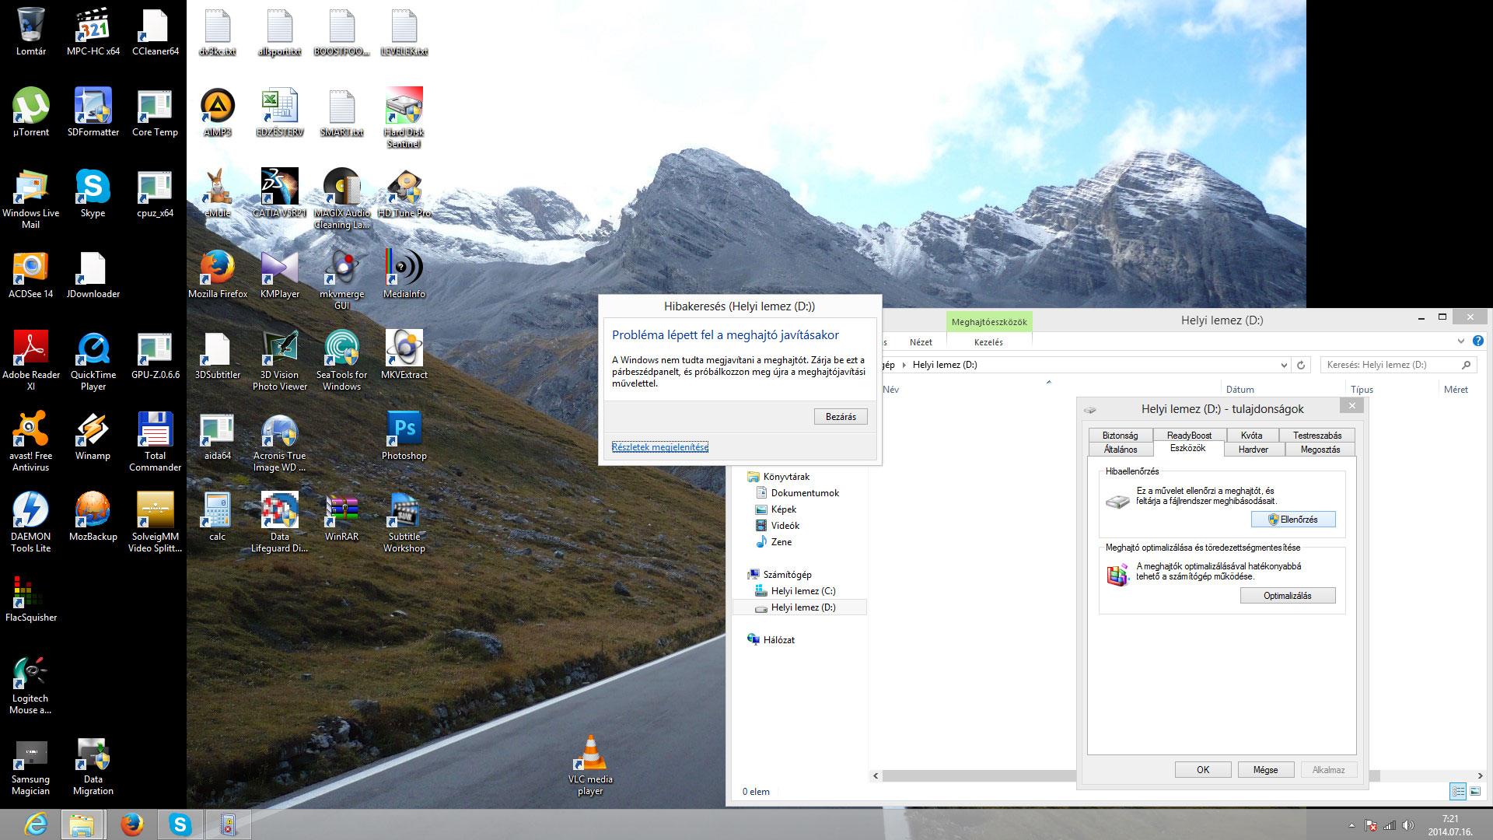Click the Skype icon in taskbar
Screen dimensions: 1493x840
(180, 824)
